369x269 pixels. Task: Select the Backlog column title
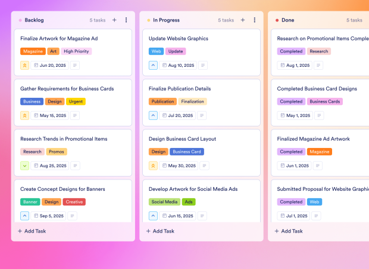click(35, 20)
